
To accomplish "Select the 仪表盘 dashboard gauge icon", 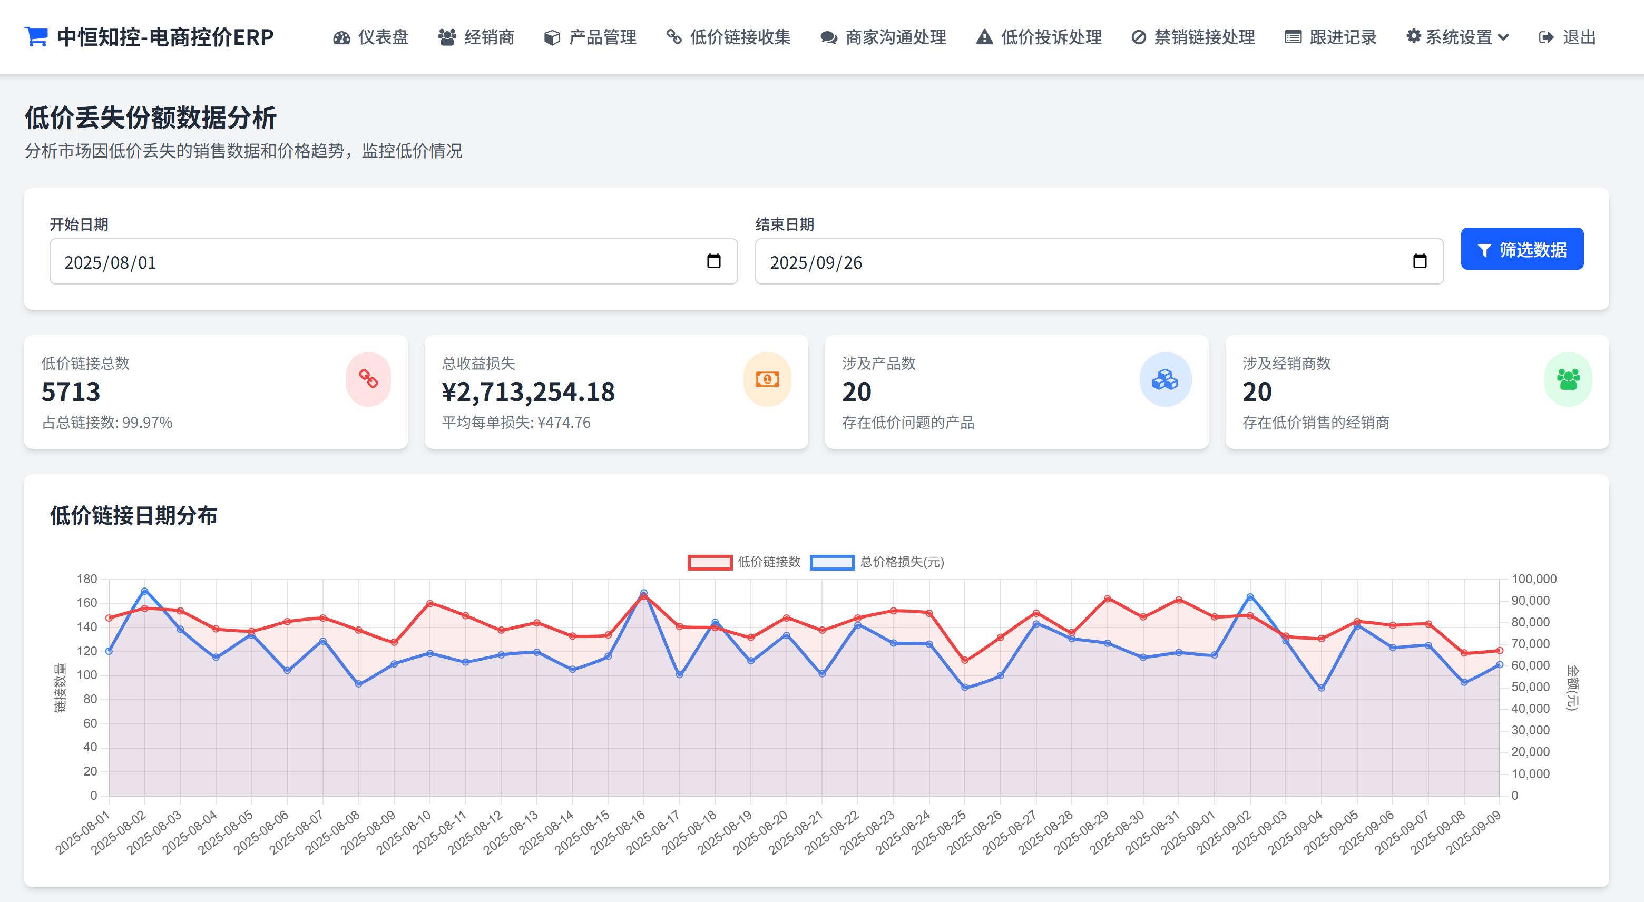I will pos(341,37).
